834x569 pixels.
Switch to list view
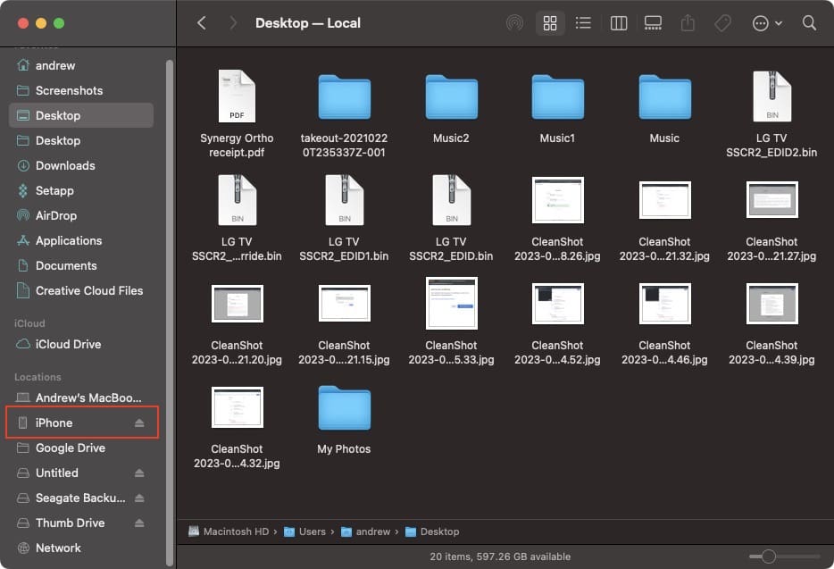click(x=583, y=23)
